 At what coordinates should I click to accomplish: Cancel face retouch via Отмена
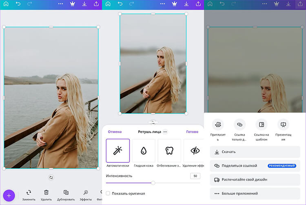pyautogui.click(x=115, y=132)
